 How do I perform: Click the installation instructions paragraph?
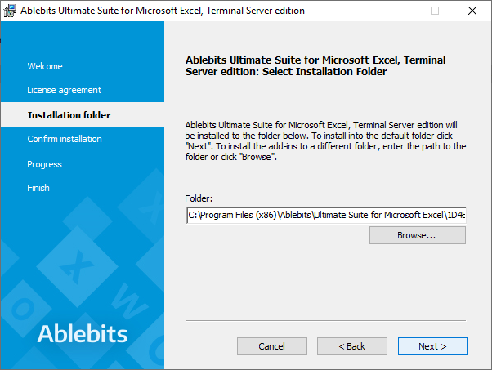click(x=325, y=140)
